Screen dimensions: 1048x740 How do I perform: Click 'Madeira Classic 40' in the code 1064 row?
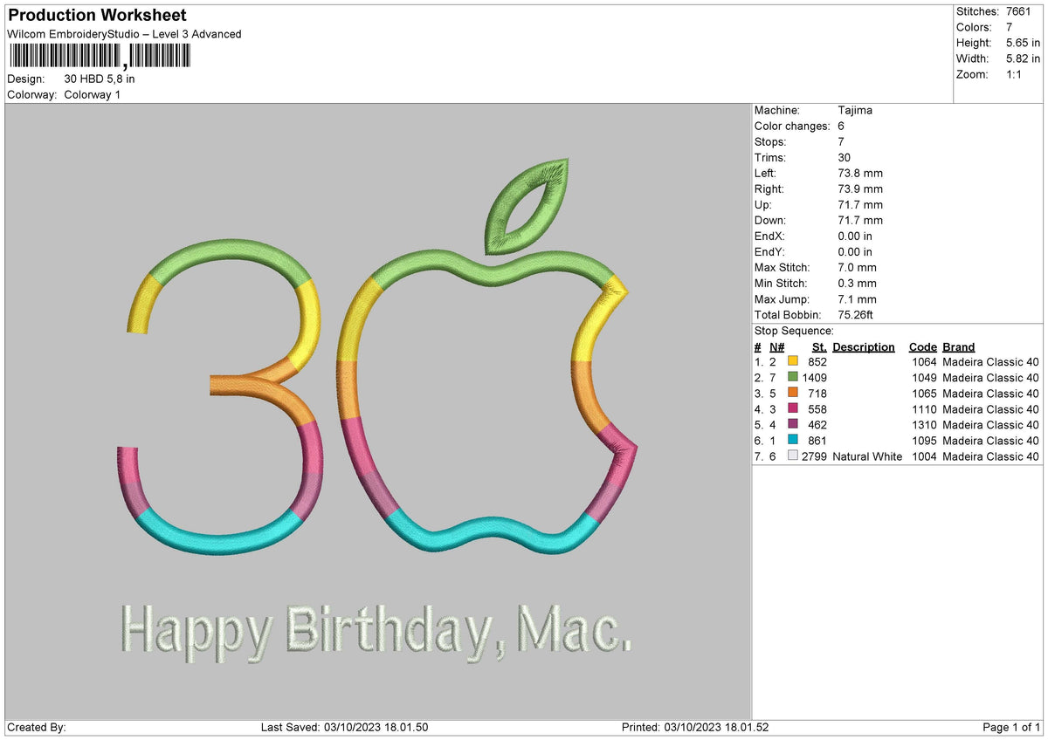point(991,362)
